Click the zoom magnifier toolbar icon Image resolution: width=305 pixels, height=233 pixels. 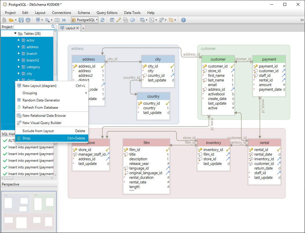(47, 20)
